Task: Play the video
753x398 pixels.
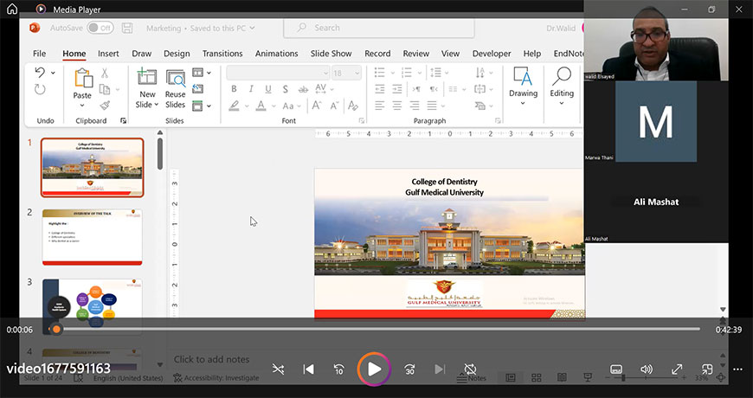Action: (x=374, y=369)
